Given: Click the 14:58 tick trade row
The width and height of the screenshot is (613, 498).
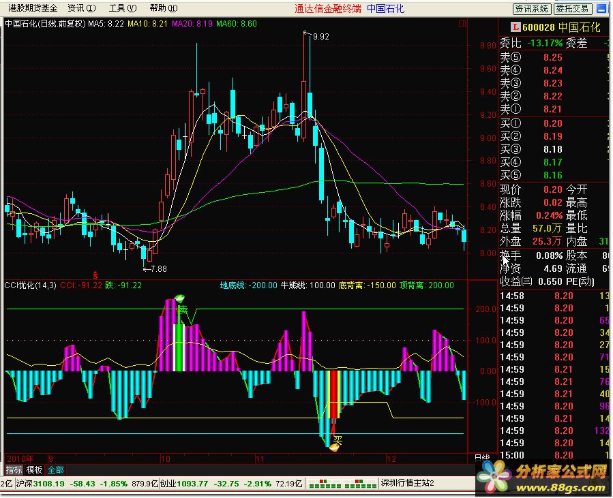Looking at the screenshot, I should [x=554, y=296].
